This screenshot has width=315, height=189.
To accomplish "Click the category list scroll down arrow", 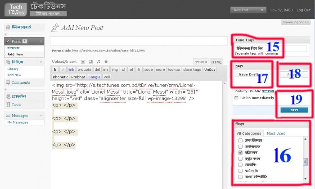I will 306,179.
